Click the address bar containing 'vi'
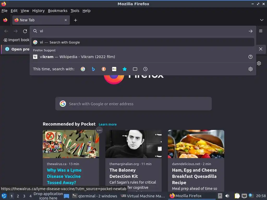This screenshot has height=200, width=267. (143, 31)
